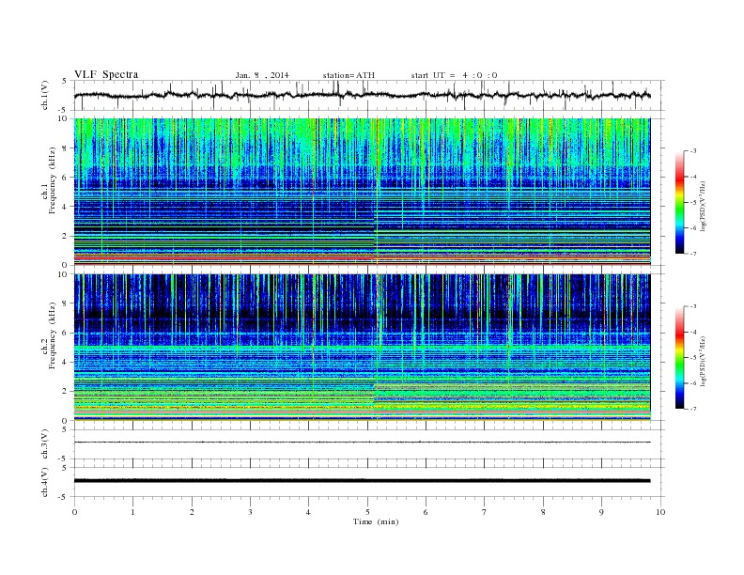Click ch.2 color bar "log(PSD)(V²/Hz)" label
The width and height of the screenshot is (744, 575).
click(703, 361)
